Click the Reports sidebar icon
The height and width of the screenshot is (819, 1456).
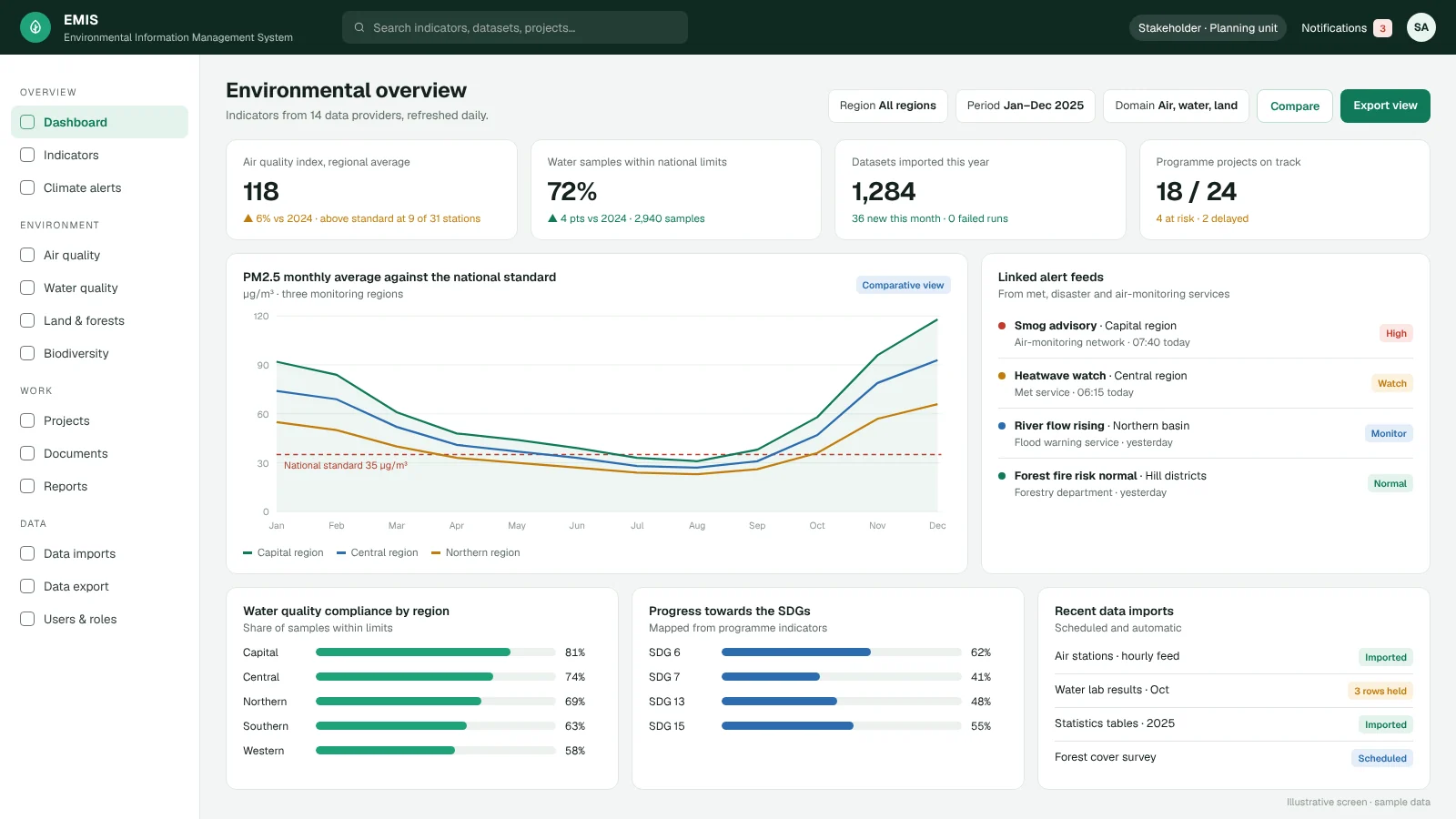point(27,486)
